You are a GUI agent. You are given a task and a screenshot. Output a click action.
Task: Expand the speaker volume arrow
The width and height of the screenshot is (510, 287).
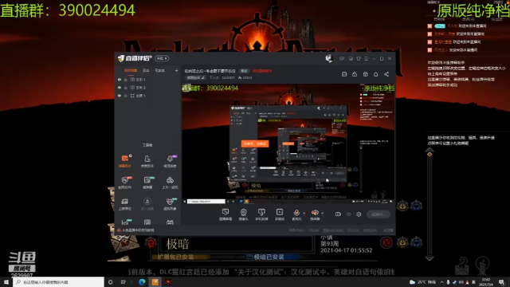pyautogui.click(x=322, y=214)
